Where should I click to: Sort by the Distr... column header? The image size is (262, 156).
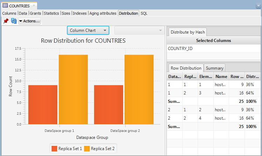252,77
